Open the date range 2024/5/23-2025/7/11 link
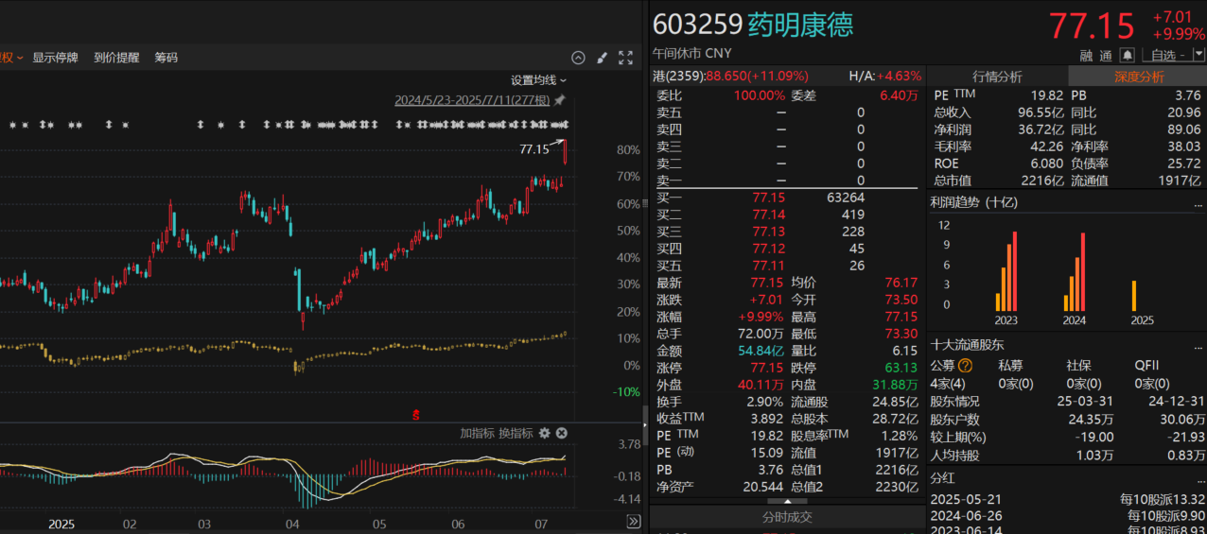Viewport: 1207px width, 534px height. (471, 100)
